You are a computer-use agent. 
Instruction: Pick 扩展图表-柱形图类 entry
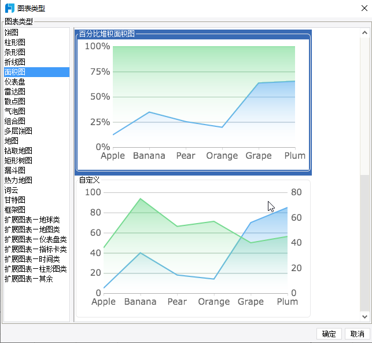tap(37, 269)
